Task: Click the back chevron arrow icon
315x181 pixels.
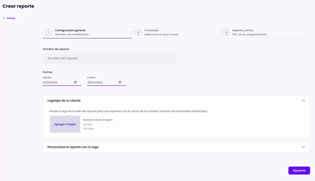Action: 4,18
